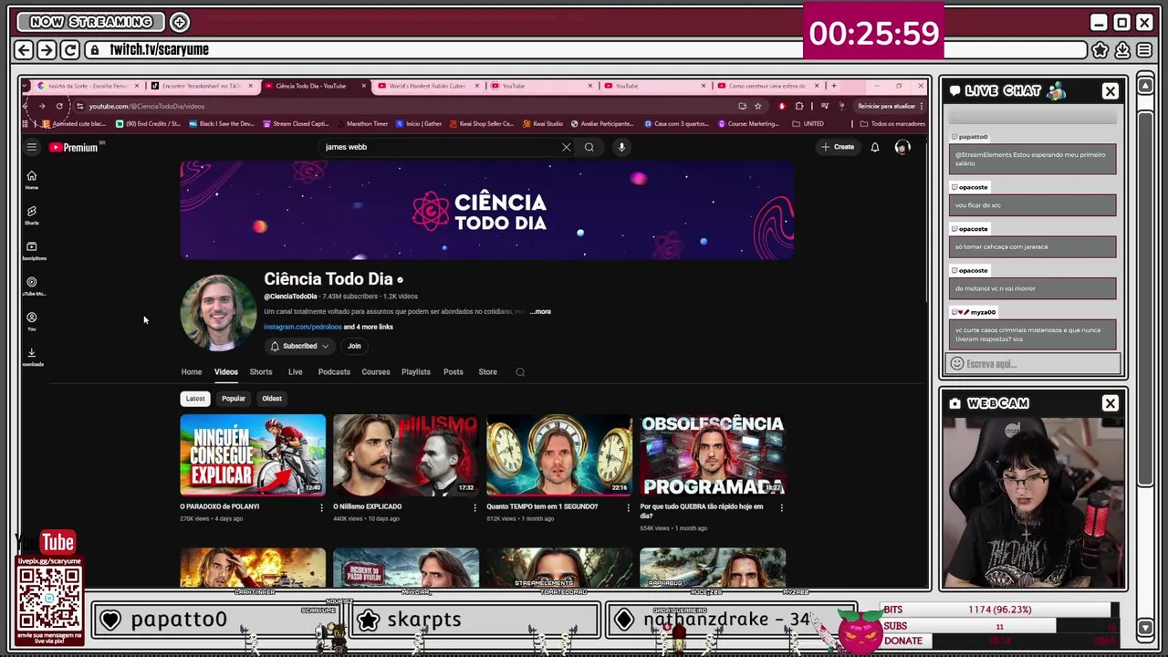Open options for 'O Niilismo EXPLICADO' video

(474, 507)
